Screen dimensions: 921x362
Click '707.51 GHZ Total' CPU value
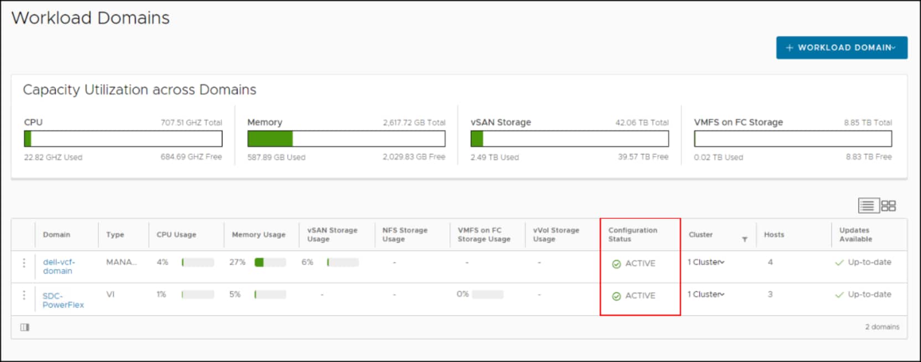click(191, 123)
